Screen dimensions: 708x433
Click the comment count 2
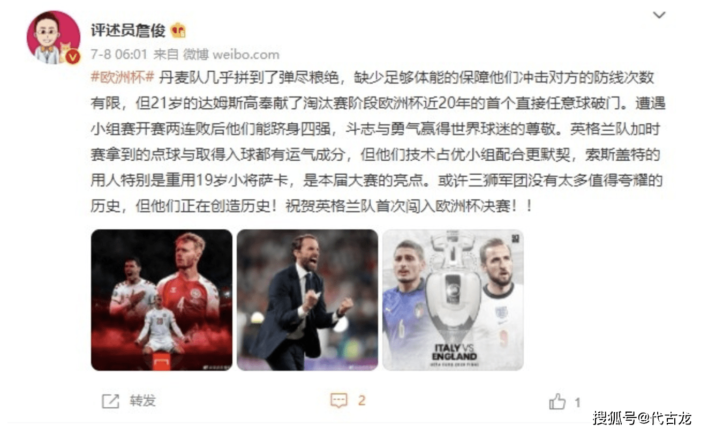point(361,400)
